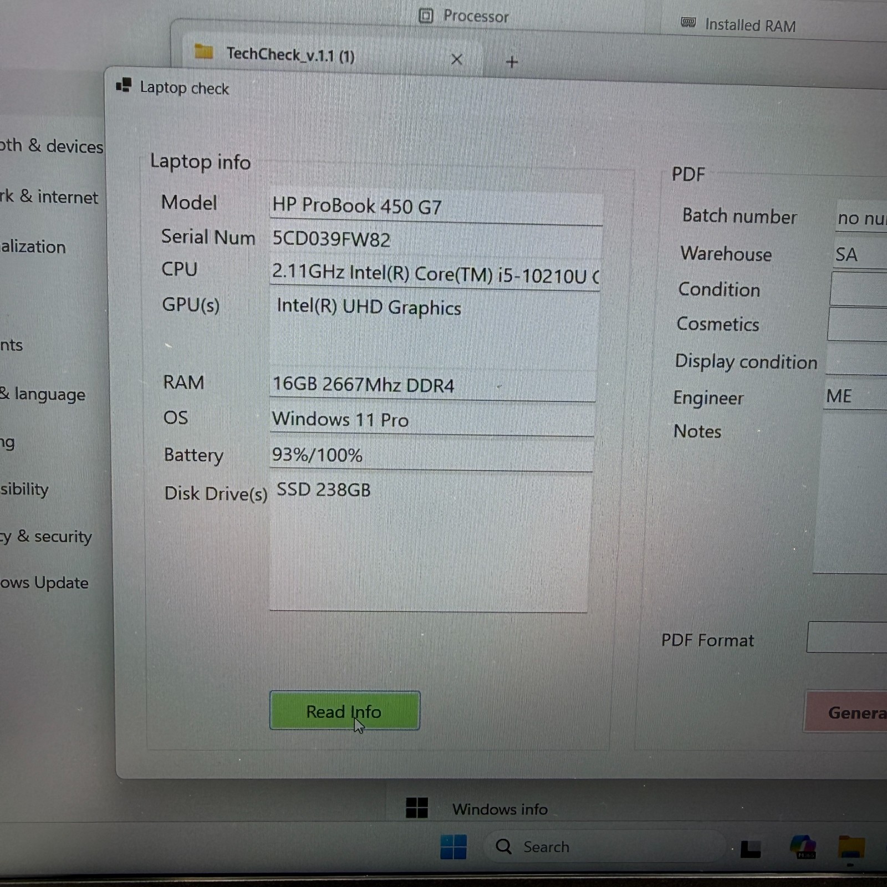Click the green Read Info button

click(344, 710)
